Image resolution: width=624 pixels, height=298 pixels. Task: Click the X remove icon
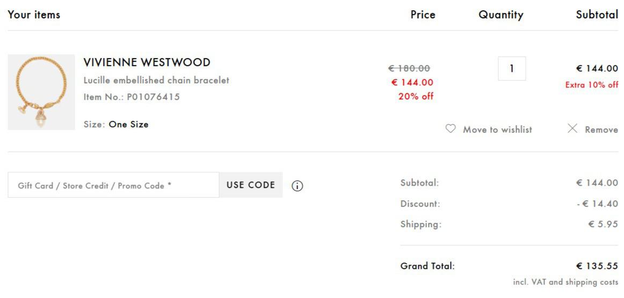point(572,129)
